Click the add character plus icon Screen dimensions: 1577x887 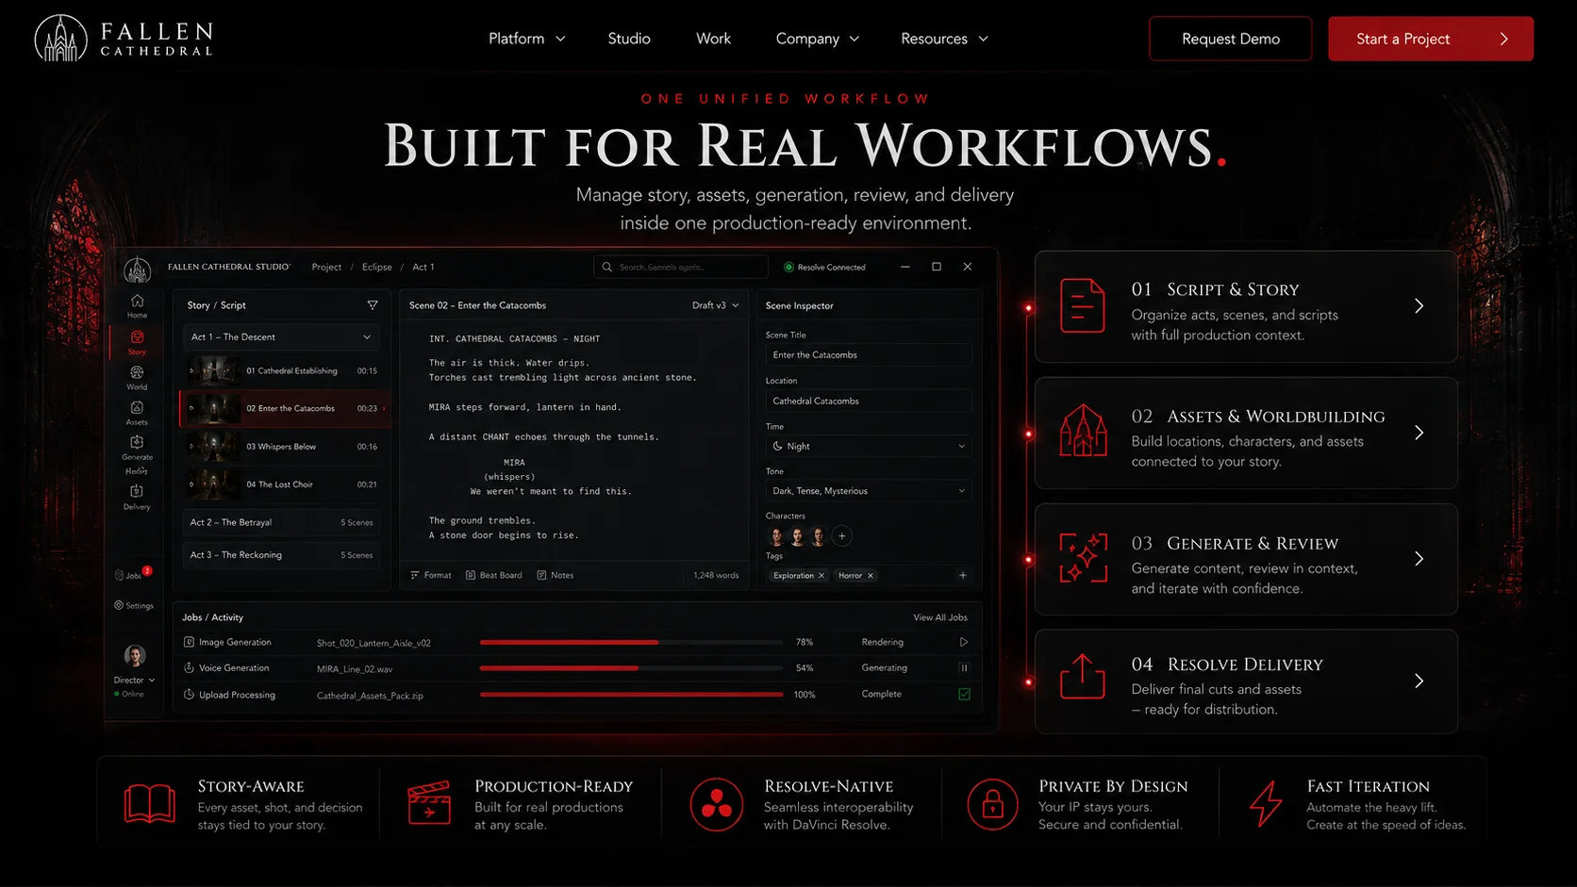click(x=842, y=536)
